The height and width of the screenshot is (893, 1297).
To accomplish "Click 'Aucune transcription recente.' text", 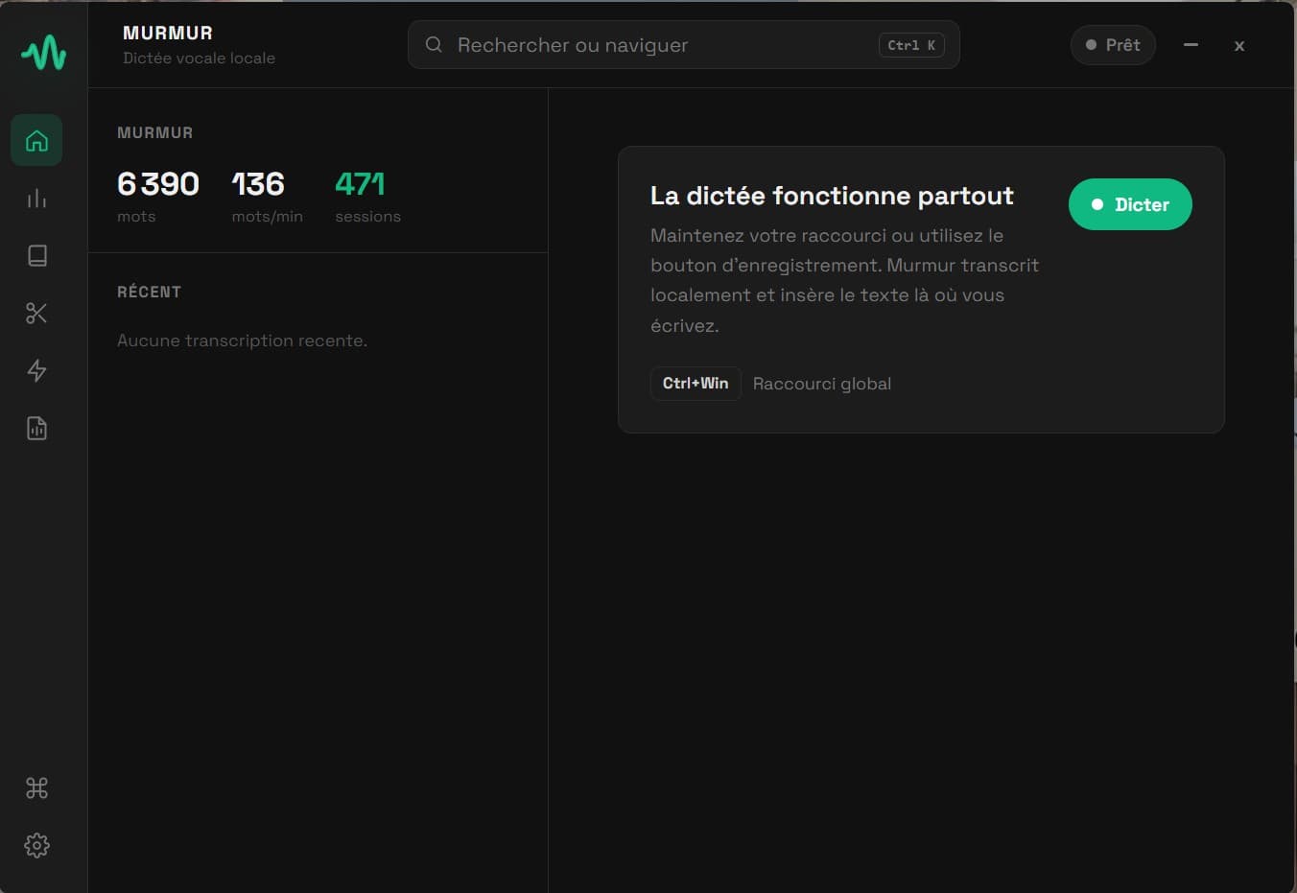I will (242, 341).
